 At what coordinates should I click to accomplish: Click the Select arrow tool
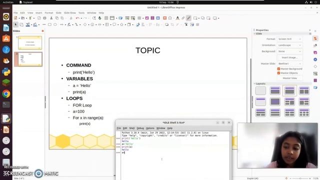(x=15, y=24)
